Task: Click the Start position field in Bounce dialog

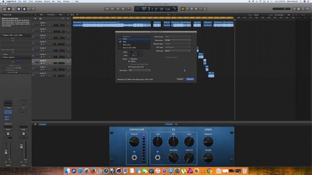Action: pos(136,52)
